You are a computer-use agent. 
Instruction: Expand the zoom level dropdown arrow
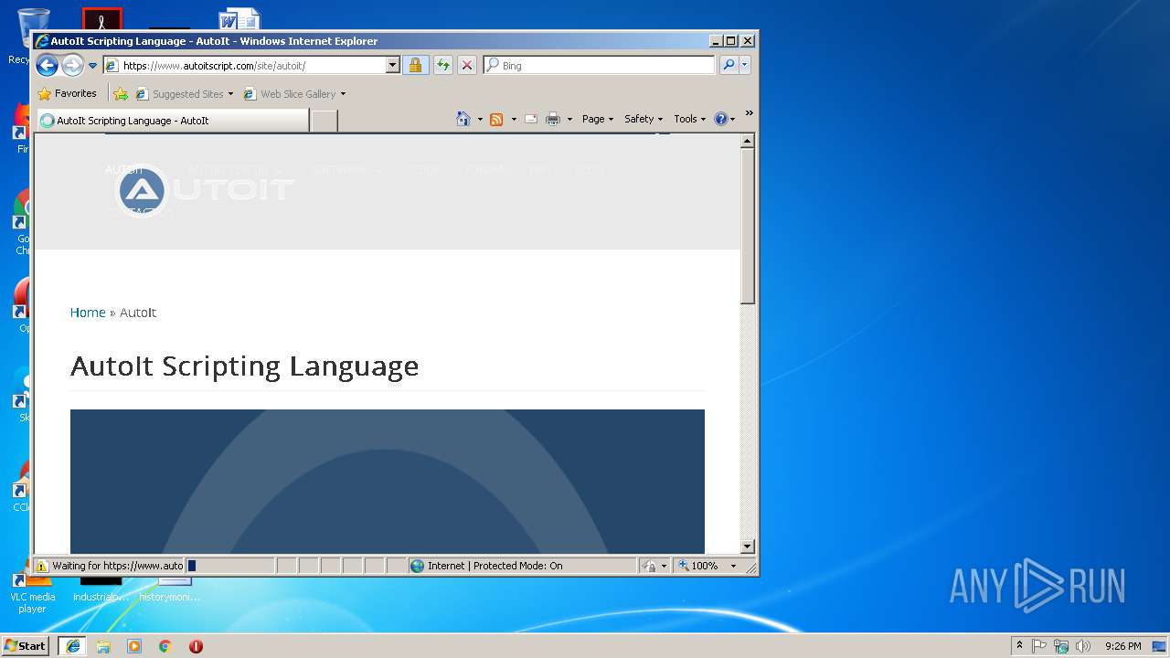pyautogui.click(x=733, y=566)
